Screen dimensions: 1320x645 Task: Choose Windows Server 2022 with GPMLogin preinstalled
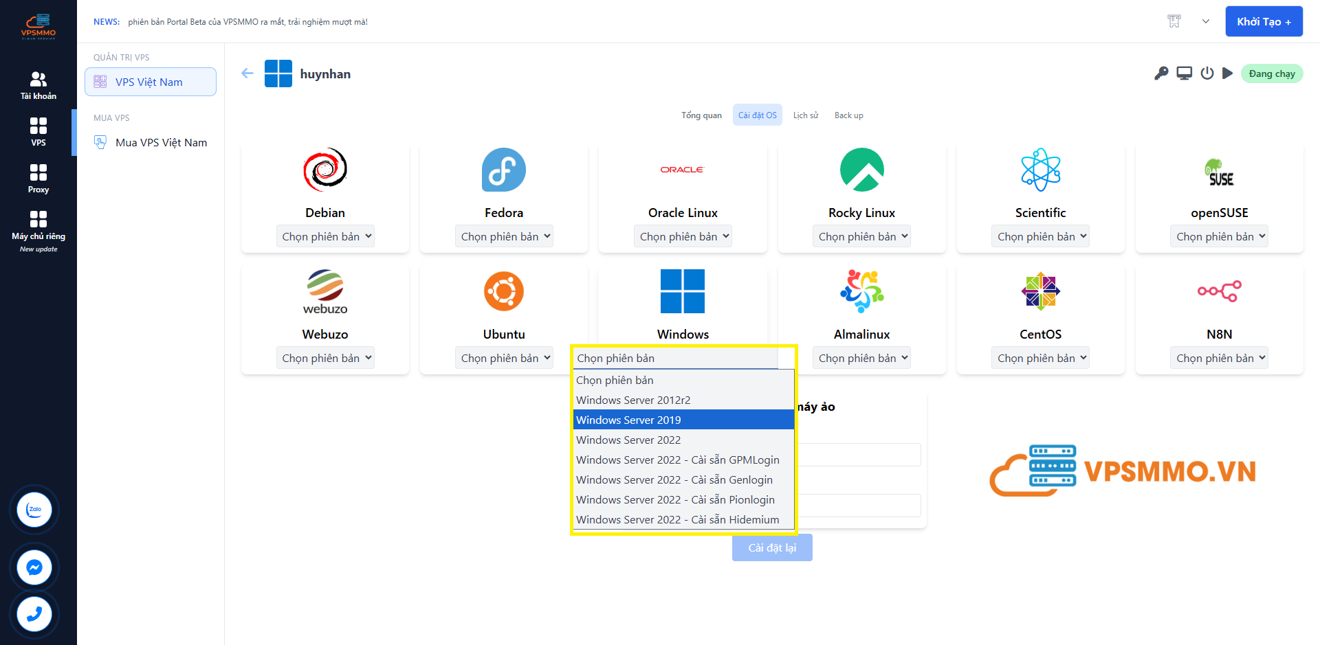point(678,460)
